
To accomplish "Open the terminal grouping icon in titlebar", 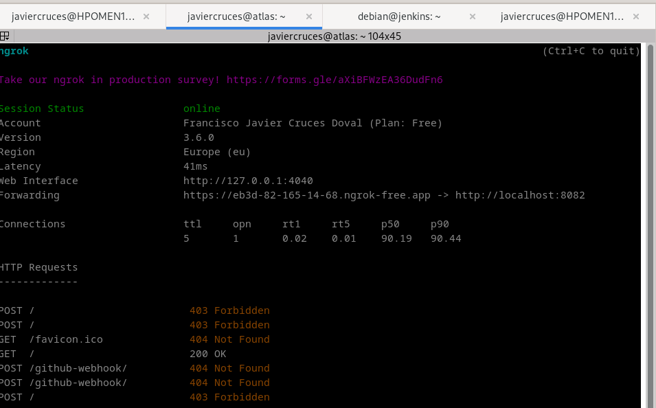I will pyautogui.click(x=5, y=36).
